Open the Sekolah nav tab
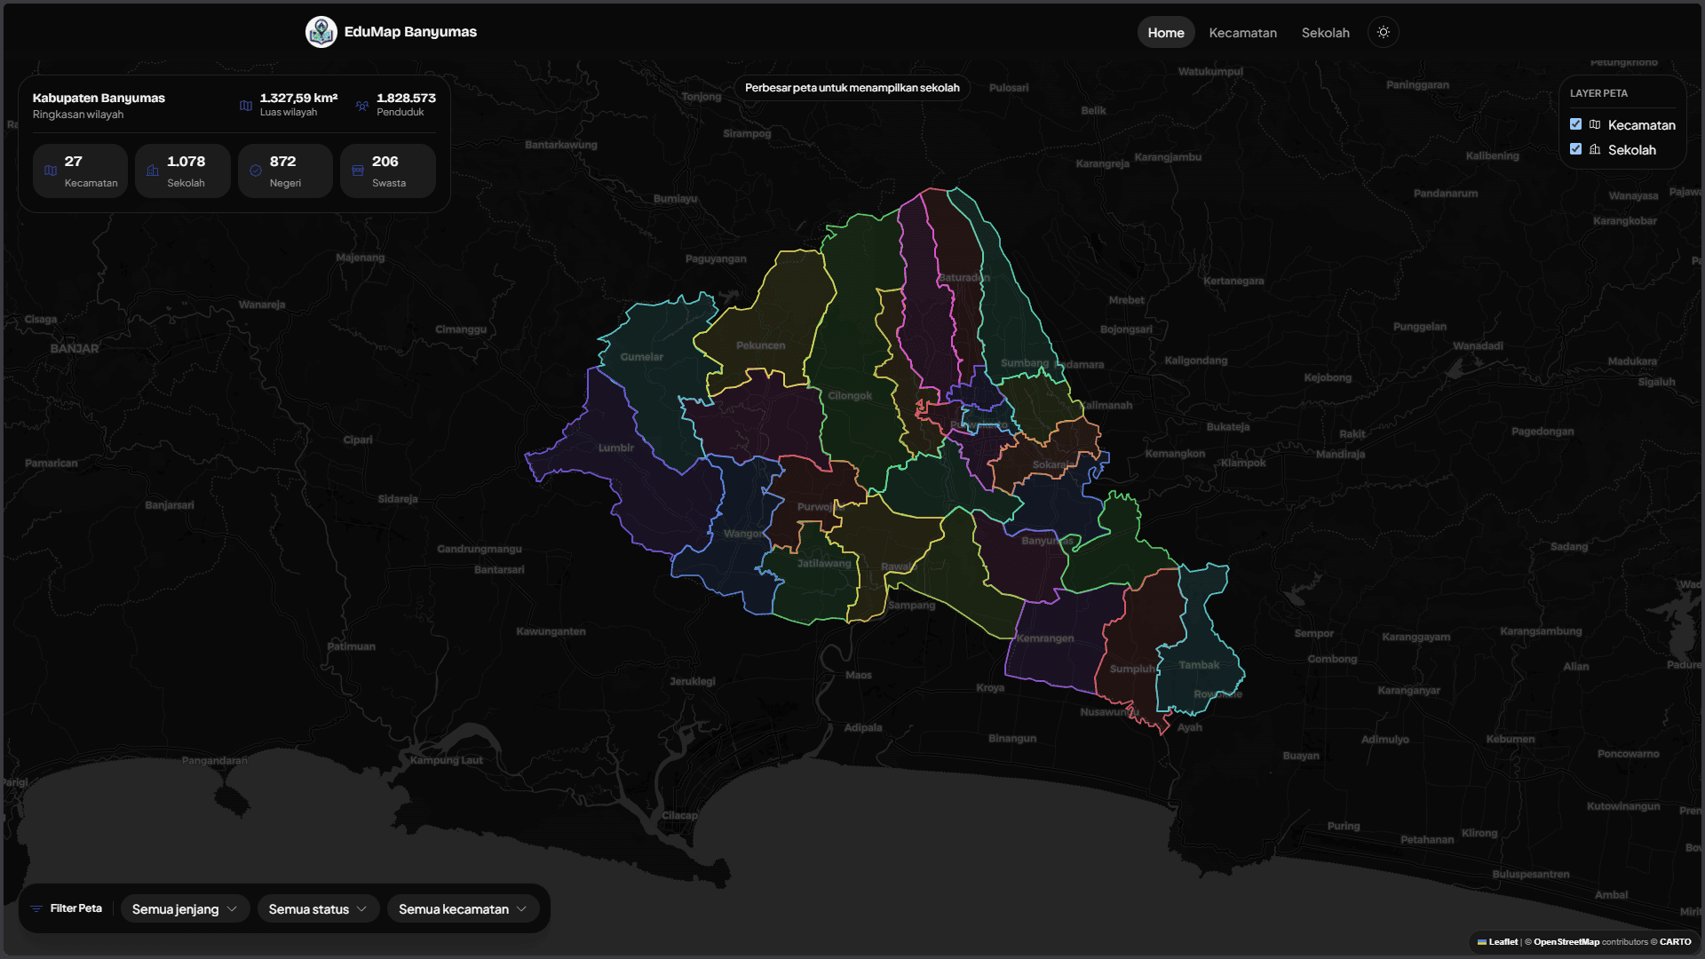The image size is (1705, 959). click(1325, 33)
